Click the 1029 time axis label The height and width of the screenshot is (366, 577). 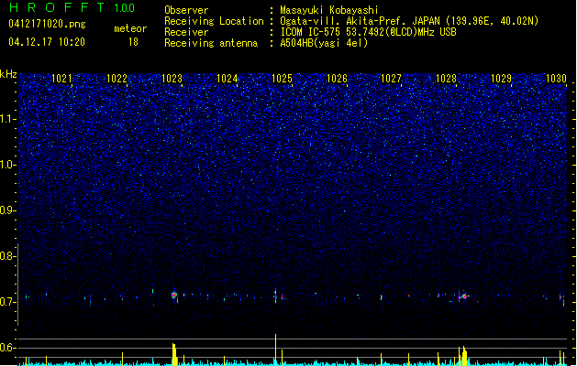(x=501, y=79)
